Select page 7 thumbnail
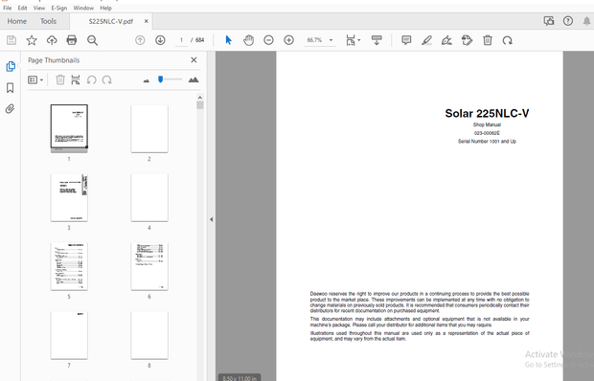Viewport: 594px width, 381px height. [x=69, y=335]
